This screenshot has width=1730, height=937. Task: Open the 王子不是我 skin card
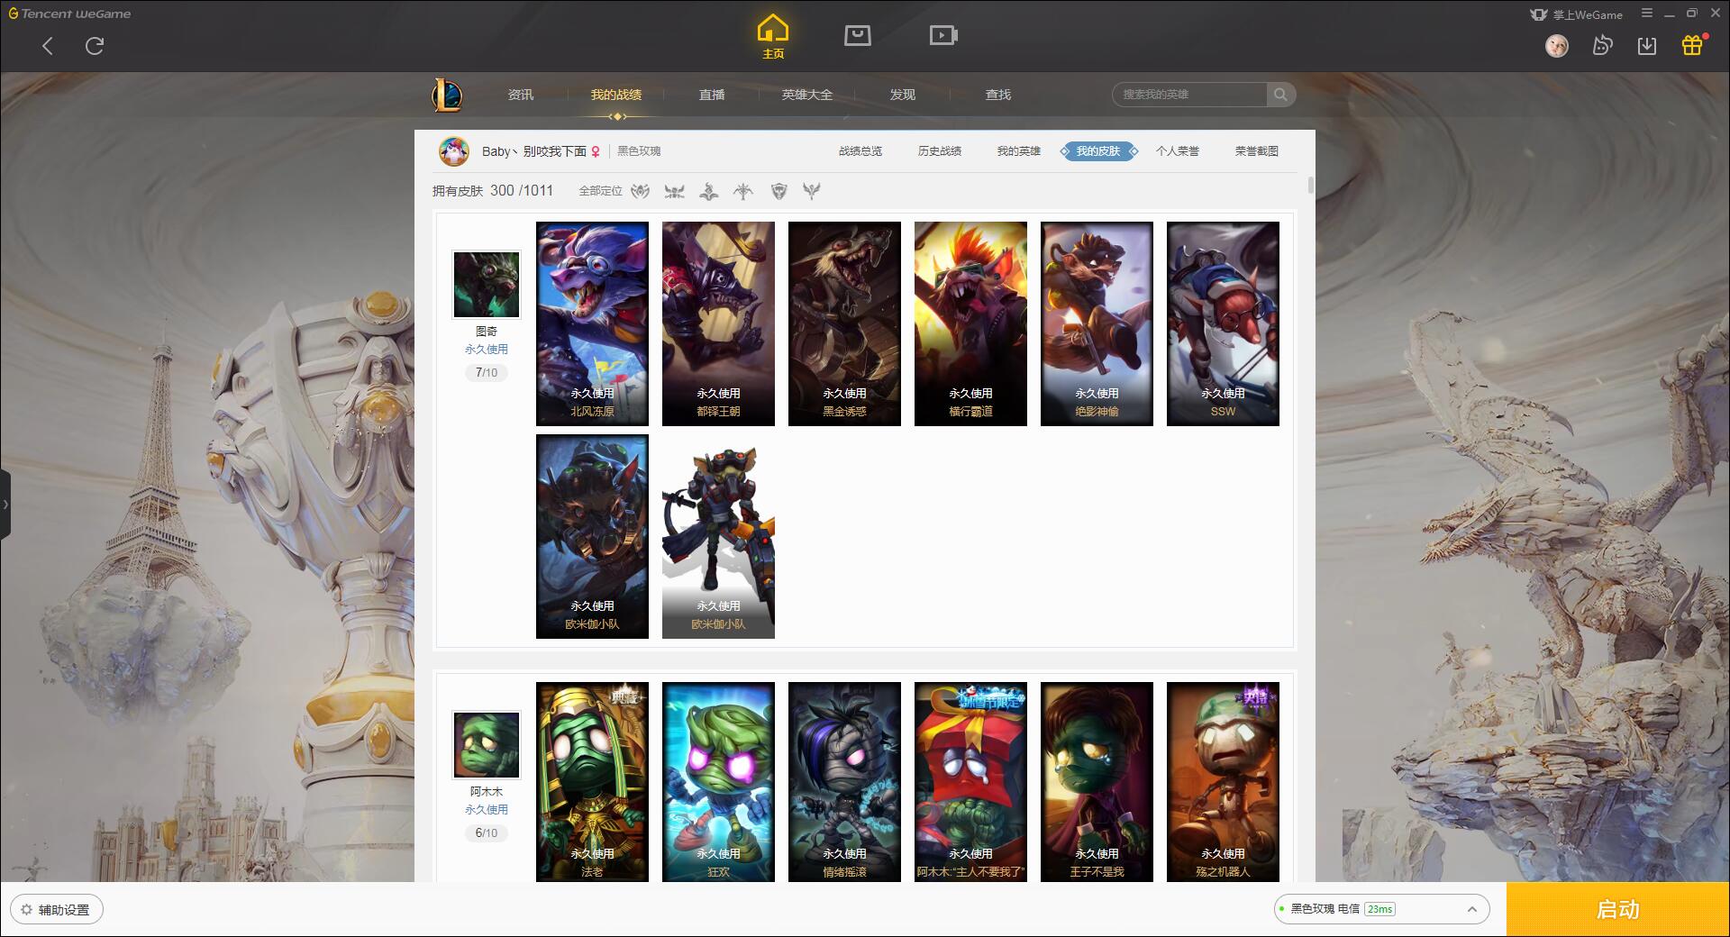[1097, 781]
